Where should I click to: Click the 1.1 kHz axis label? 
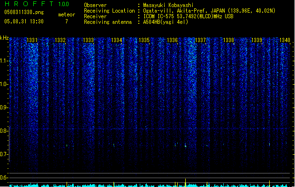click(x=4, y=61)
